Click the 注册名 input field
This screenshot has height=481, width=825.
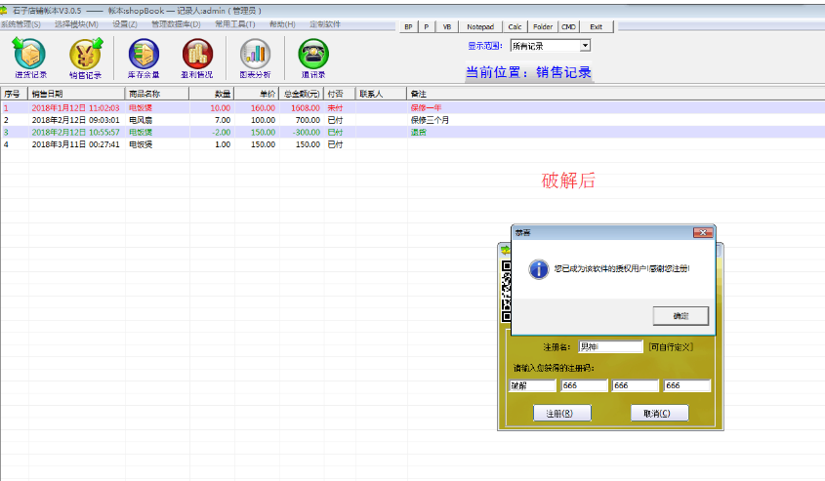click(x=610, y=346)
